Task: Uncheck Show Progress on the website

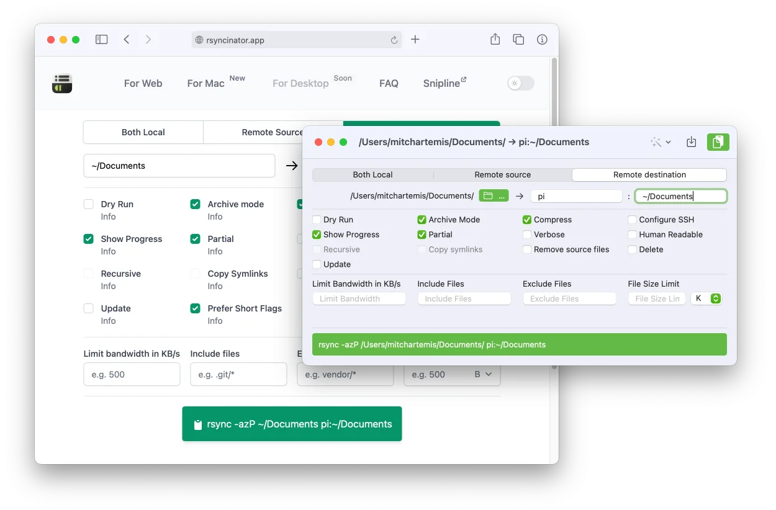Action: (89, 239)
